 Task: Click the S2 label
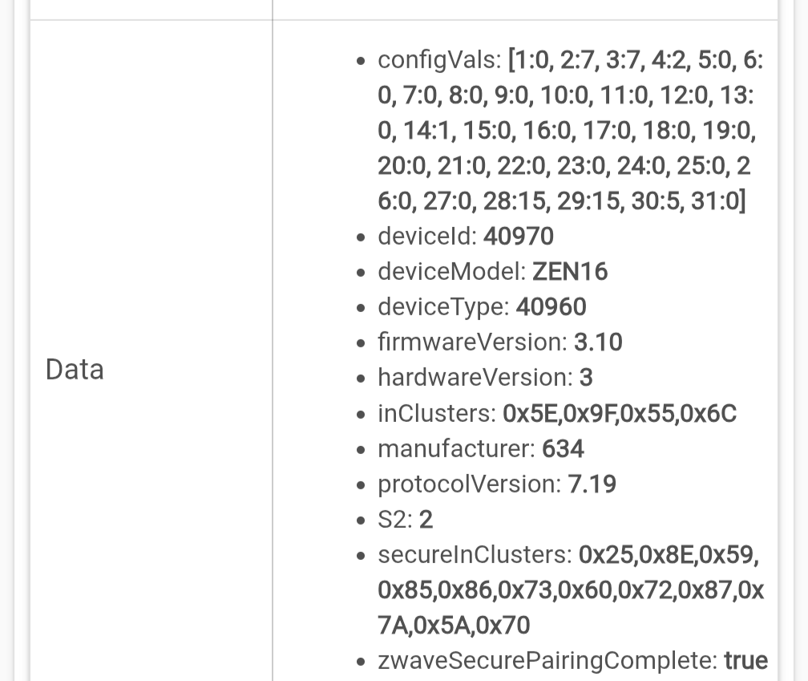coord(394,519)
